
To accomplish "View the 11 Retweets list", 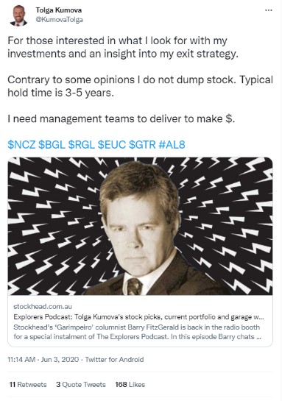I will point(28,385).
